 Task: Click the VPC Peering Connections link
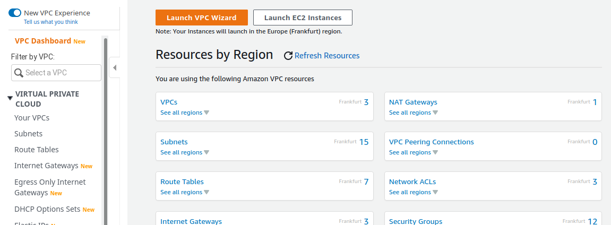tap(431, 142)
